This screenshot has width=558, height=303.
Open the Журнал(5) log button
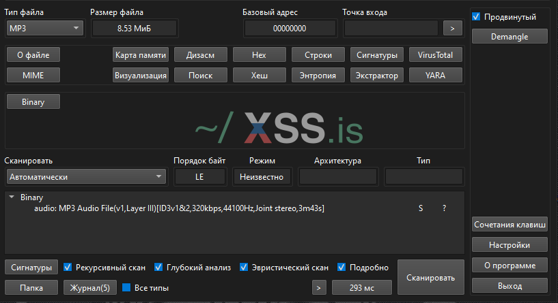[90, 288]
